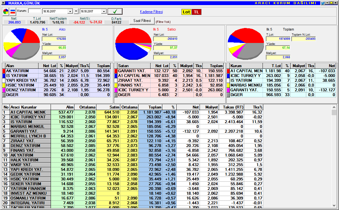Viewport: 339px width, 210px height.
Task: Focus the Kurum input field
Action: 34,11
